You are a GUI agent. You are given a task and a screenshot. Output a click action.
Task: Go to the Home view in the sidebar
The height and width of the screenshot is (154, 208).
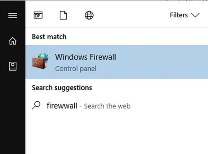click(x=13, y=41)
